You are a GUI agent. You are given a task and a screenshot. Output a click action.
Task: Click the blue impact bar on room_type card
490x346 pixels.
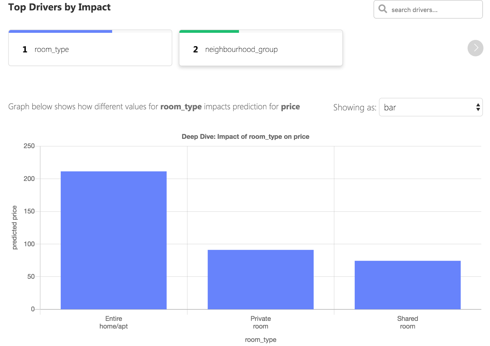click(60, 31)
